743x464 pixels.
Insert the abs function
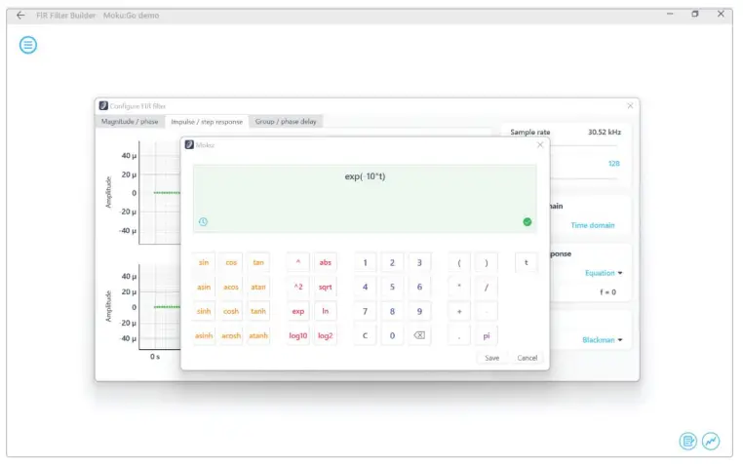325,262
